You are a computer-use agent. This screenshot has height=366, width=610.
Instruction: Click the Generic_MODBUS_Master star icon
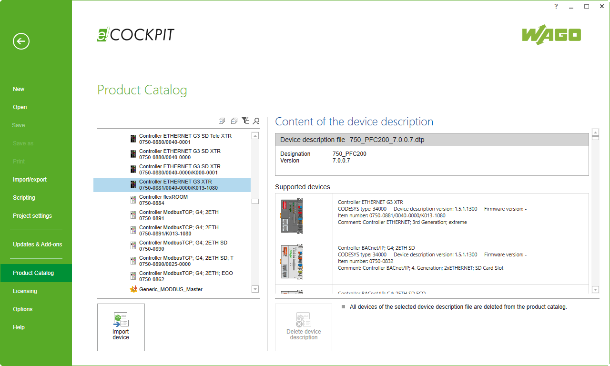(133, 289)
